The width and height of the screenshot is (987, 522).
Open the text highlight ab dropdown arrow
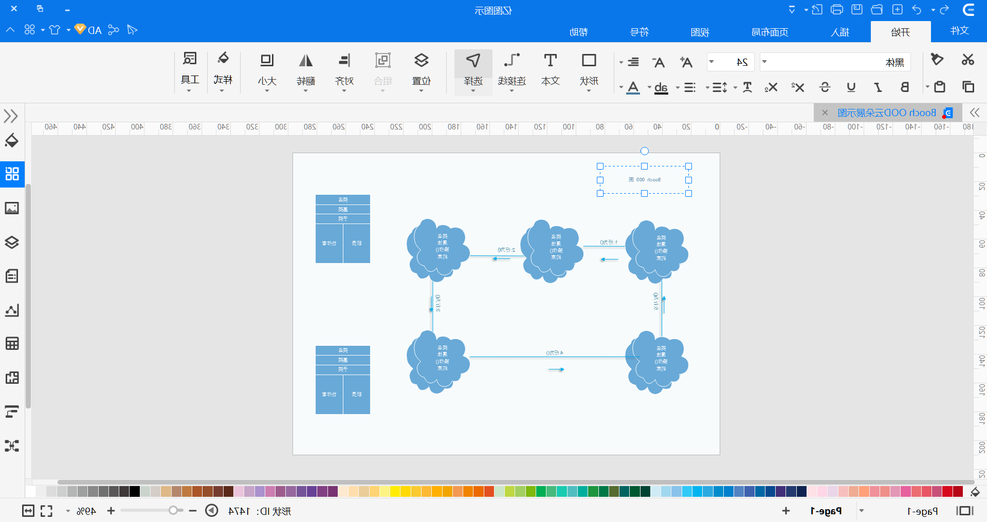649,87
